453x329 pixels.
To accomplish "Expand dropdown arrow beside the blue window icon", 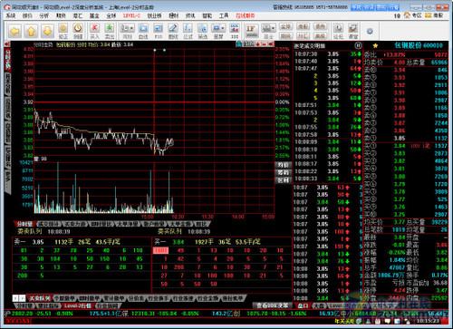I will [223, 28].
